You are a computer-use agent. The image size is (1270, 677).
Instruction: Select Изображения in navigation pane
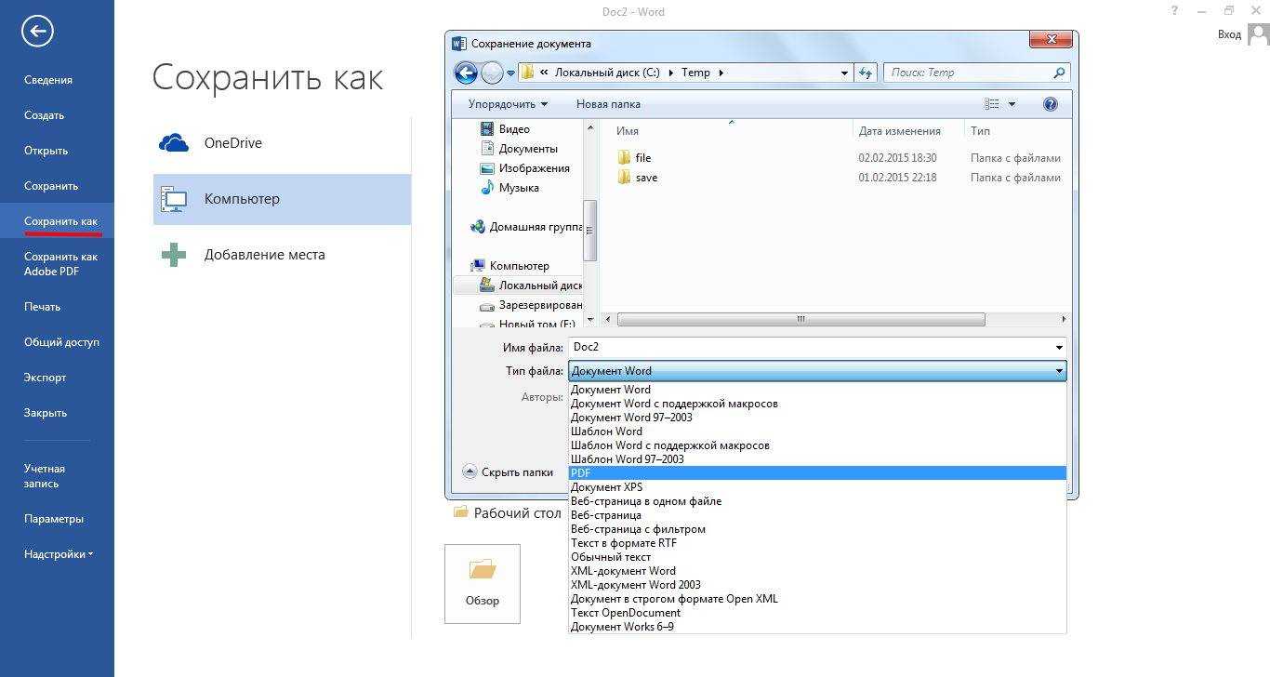click(524, 168)
